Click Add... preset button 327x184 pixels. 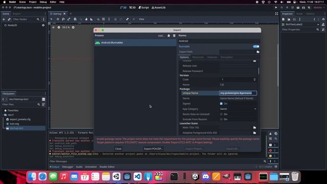(161, 36)
